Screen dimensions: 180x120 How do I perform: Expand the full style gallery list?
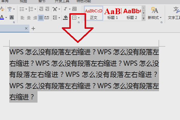coord(143,18)
